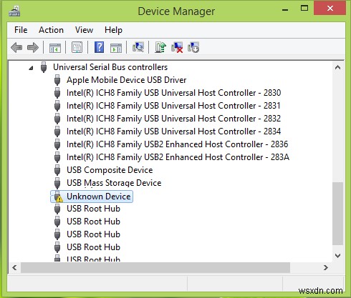
Task: Click the blue Help question mark icon
Action: [x=99, y=47]
